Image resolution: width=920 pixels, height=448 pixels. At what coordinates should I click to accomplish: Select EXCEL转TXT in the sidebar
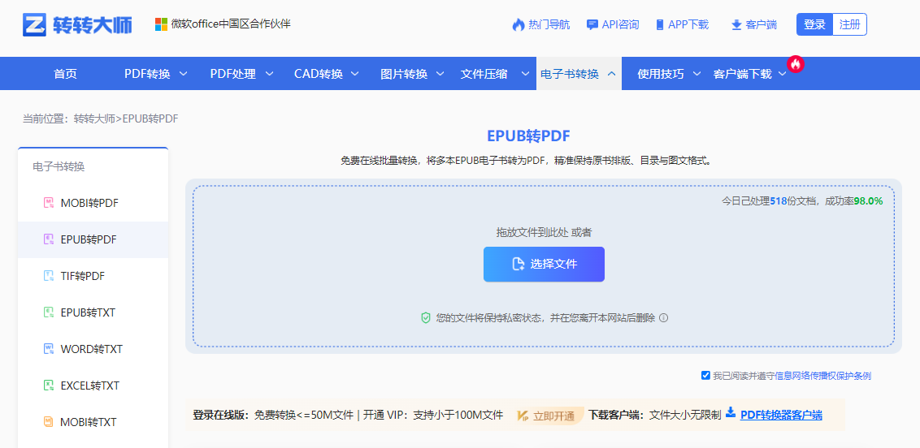[x=93, y=386]
